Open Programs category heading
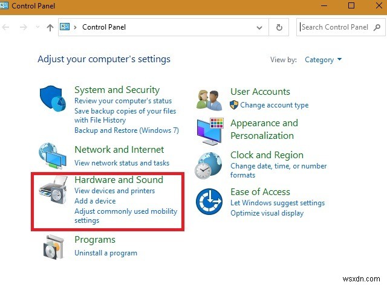 [95, 240]
